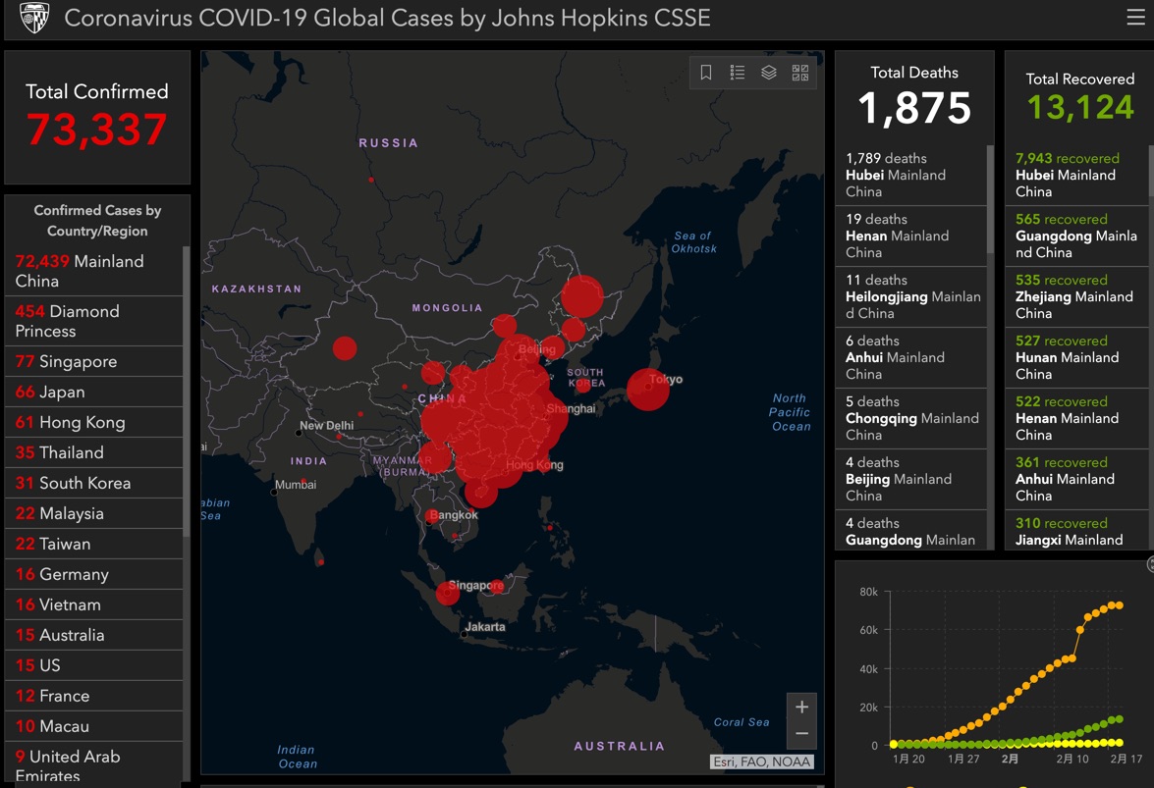Click the red circle in western China
The width and height of the screenshot is (1154, 788).
[x=345, y=347]
